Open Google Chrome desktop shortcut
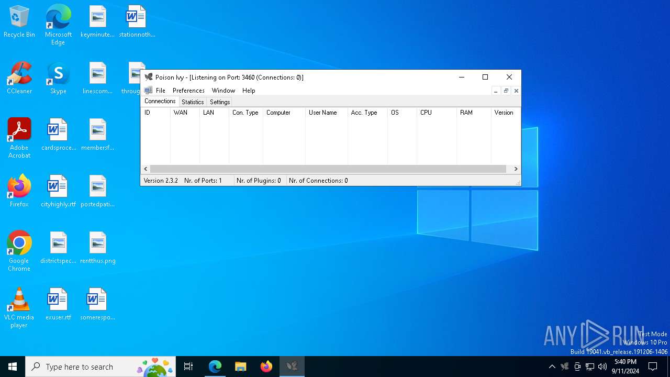Screen dimensions: 670x377 pos(19,251)
